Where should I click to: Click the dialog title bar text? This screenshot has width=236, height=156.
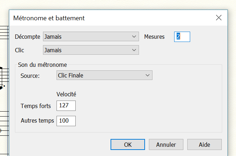click(x=49, y=18)
